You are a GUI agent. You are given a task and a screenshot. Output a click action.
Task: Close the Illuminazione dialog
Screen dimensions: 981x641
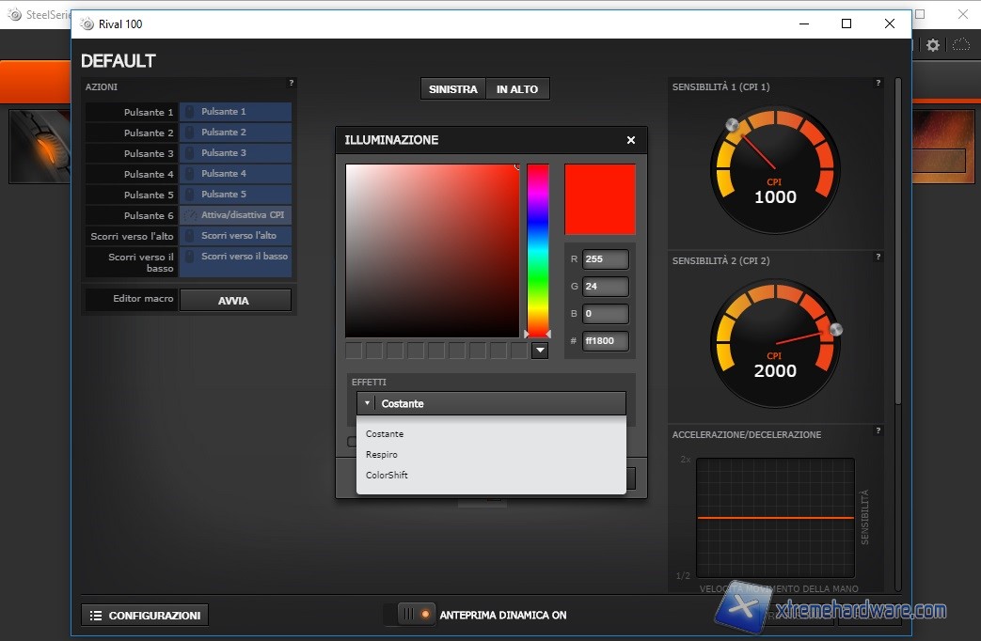click(x=631, y=140)
